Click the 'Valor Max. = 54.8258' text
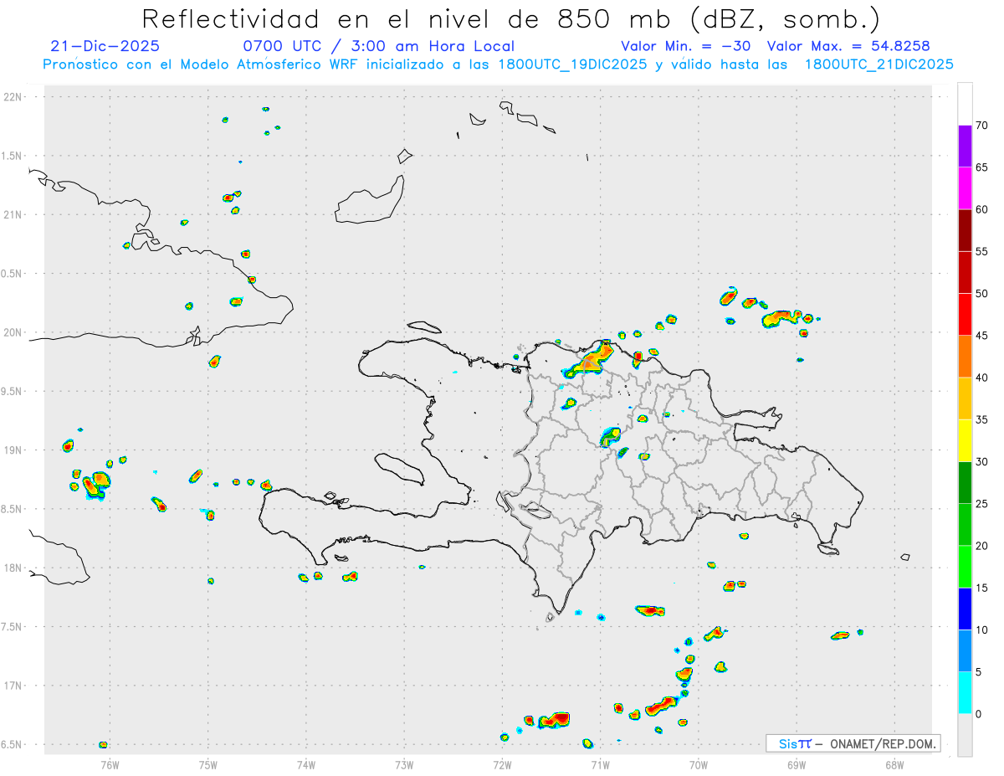 click(848, 46)
